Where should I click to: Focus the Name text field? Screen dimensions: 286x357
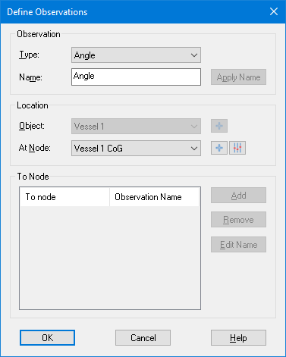coord(136,77)
